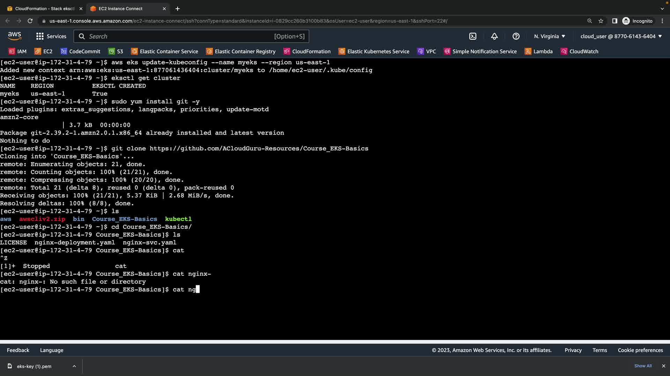Image resolution: width=670 pixels, height=376 pixels.
Task: Click the Feedback button in the footer
Action: (18, 350)
